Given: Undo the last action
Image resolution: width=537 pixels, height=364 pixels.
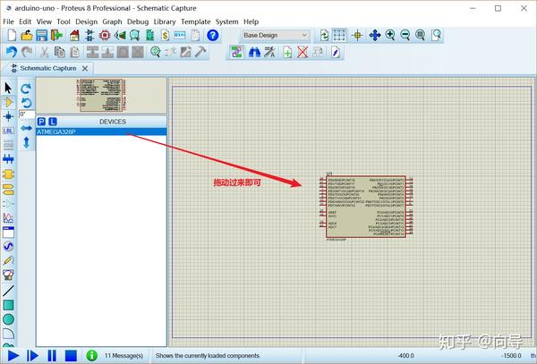Looking at the screenshot, I should [12, 52].
